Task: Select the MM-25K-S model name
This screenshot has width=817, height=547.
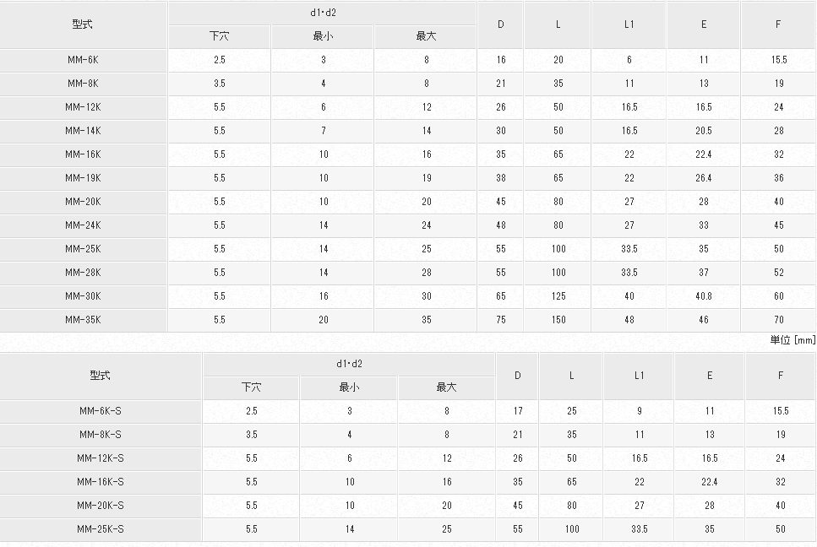Action: click(x=101, y=529)
